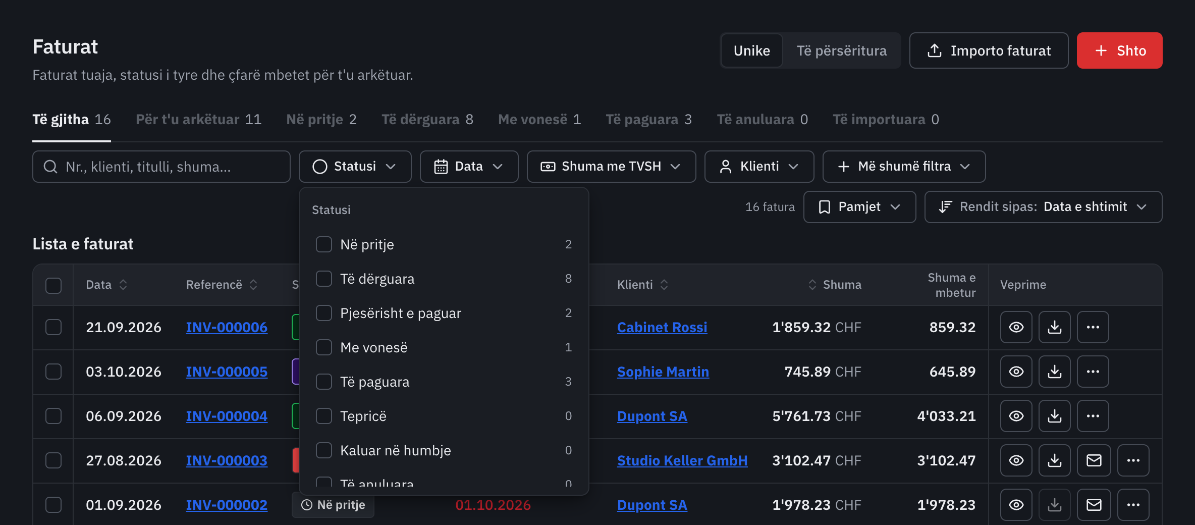Open more actions for INV-000002

coord(1133,505)
